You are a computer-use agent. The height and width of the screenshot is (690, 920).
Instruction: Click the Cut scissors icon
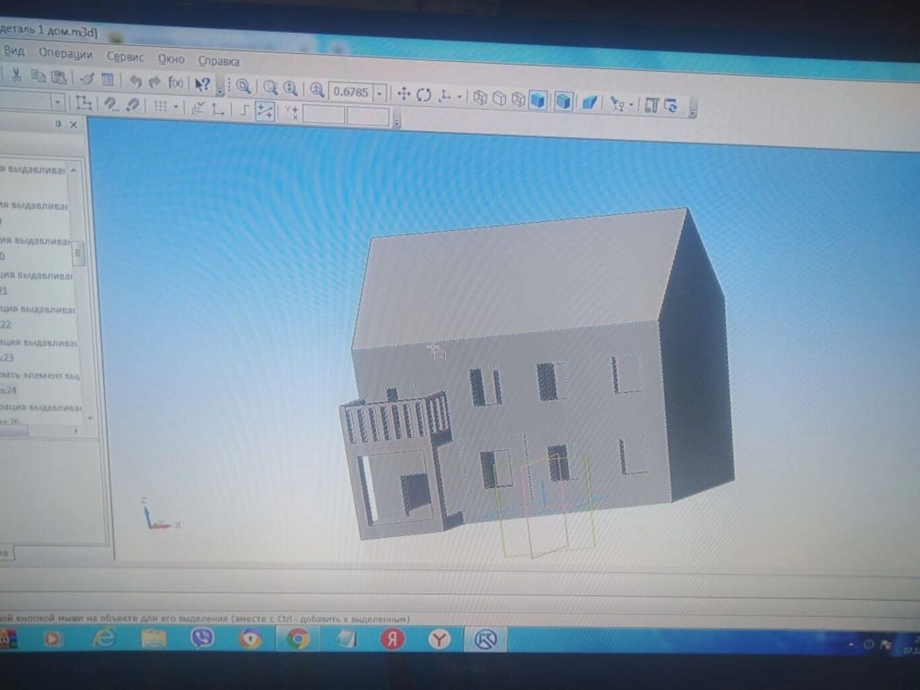(x=16, y=75)
